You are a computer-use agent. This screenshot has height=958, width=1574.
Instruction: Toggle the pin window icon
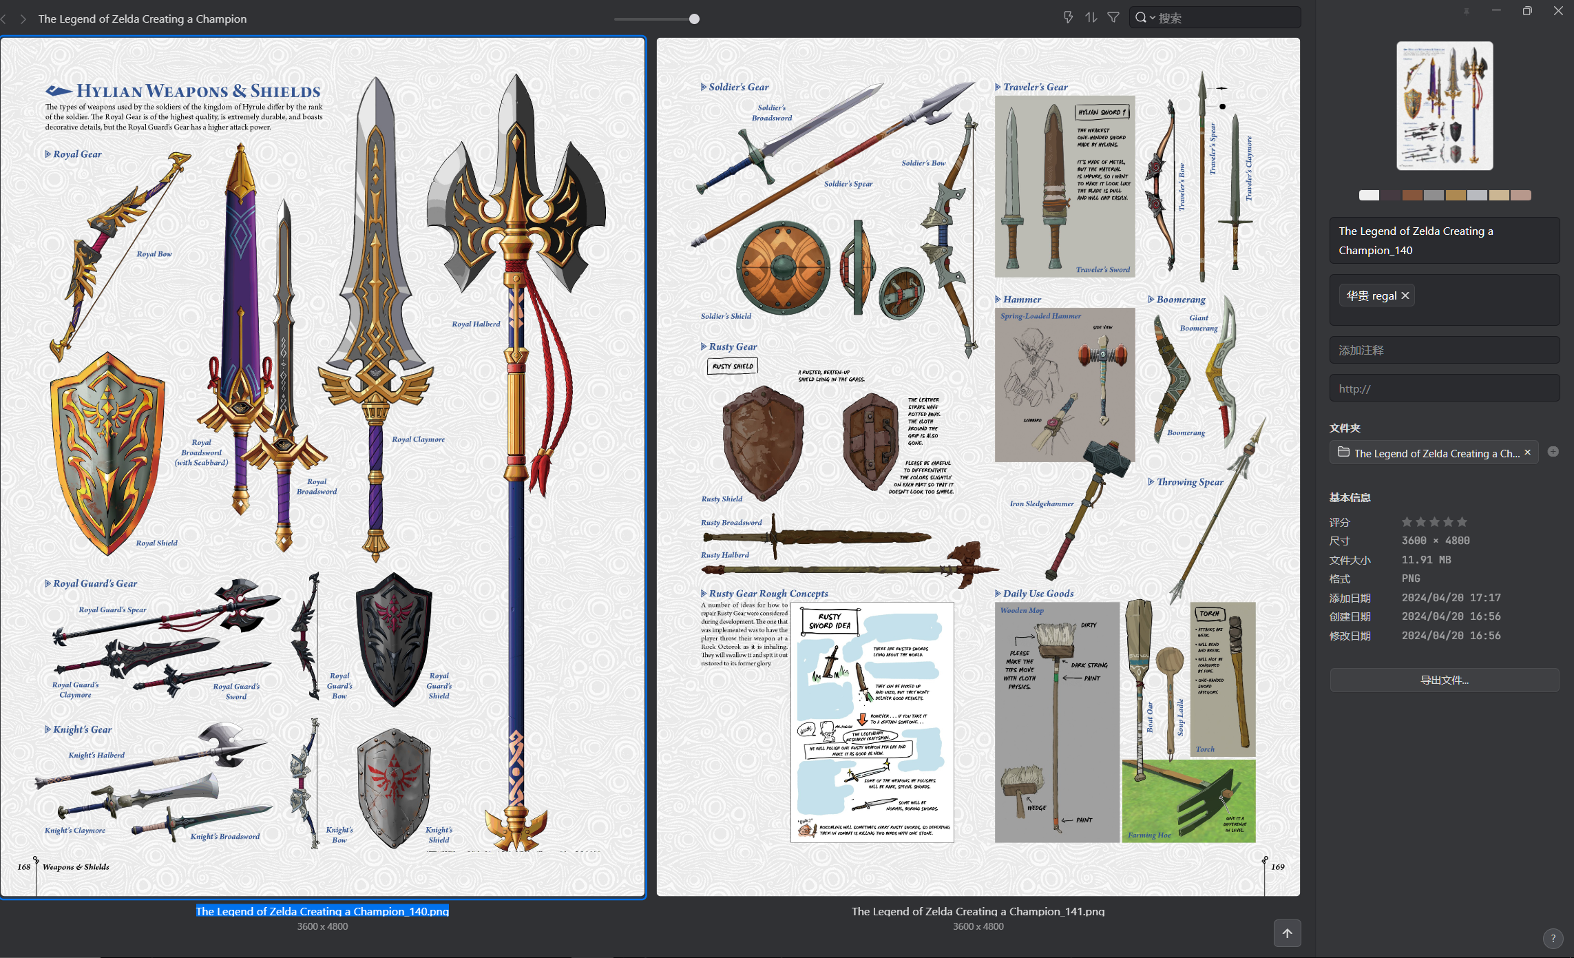(1466, 11)
